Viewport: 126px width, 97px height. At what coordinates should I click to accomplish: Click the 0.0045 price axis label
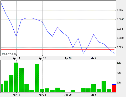click(x=120, y=20)
